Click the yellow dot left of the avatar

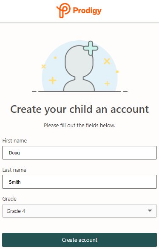pyautogui.click(x=55, y=58)
